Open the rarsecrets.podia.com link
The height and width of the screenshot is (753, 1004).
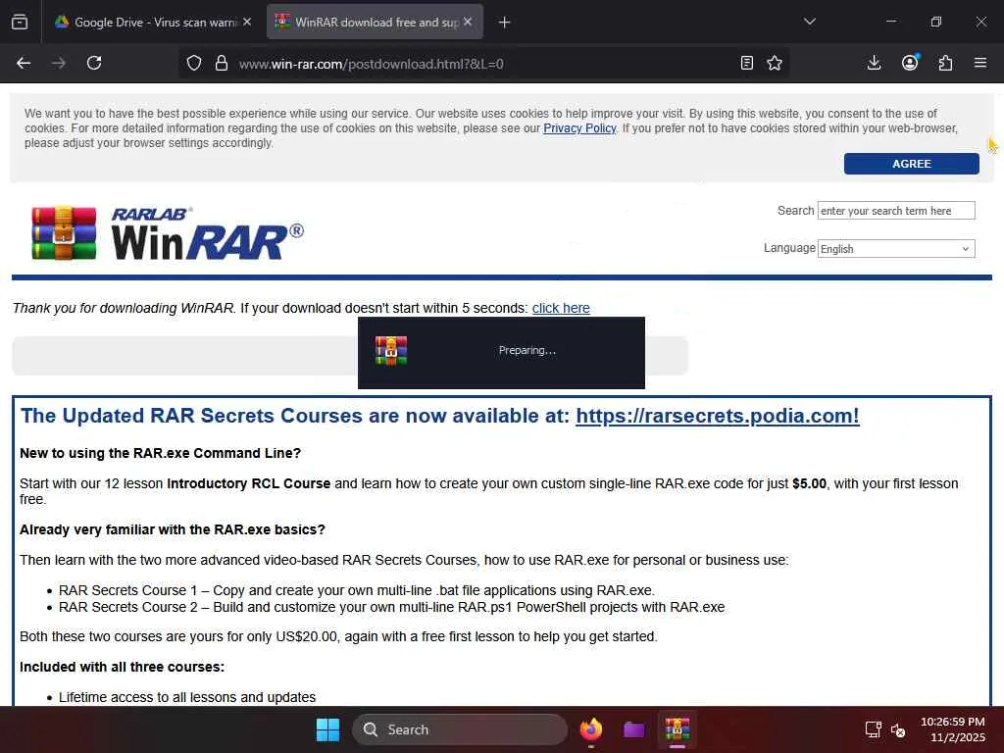click(717, 416)
